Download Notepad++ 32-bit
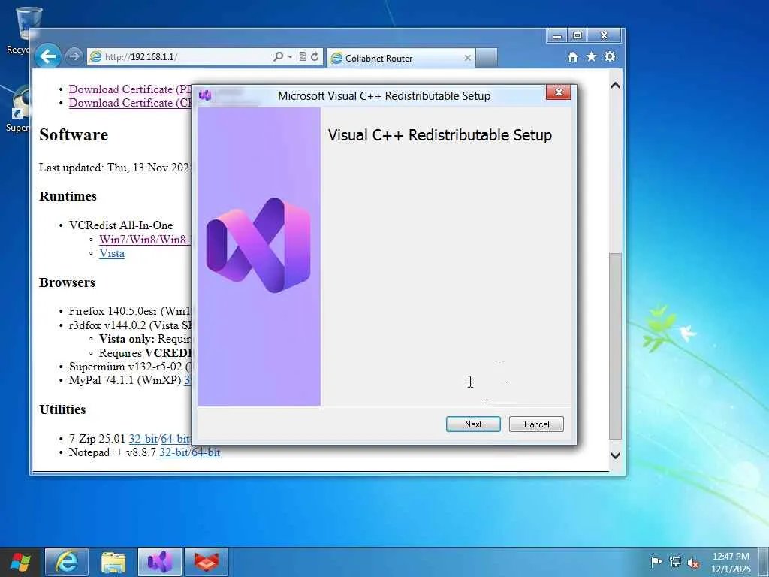Screen dimensions: 769x577 point(173,452)
